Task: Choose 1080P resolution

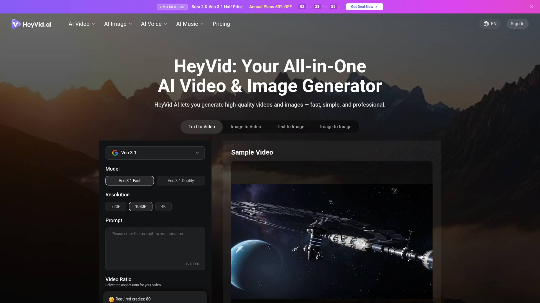Action: (x=141, y=206)
